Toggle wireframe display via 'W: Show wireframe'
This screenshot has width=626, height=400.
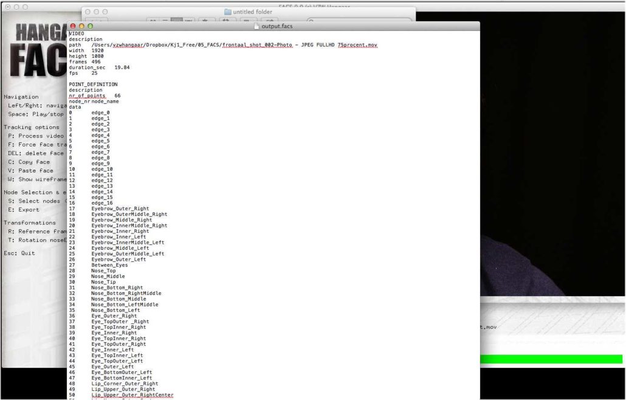34,179
